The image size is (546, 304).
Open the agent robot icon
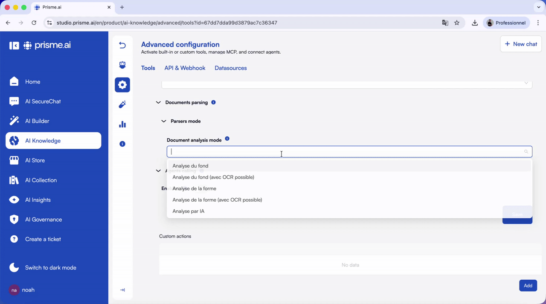coord(122,65)
